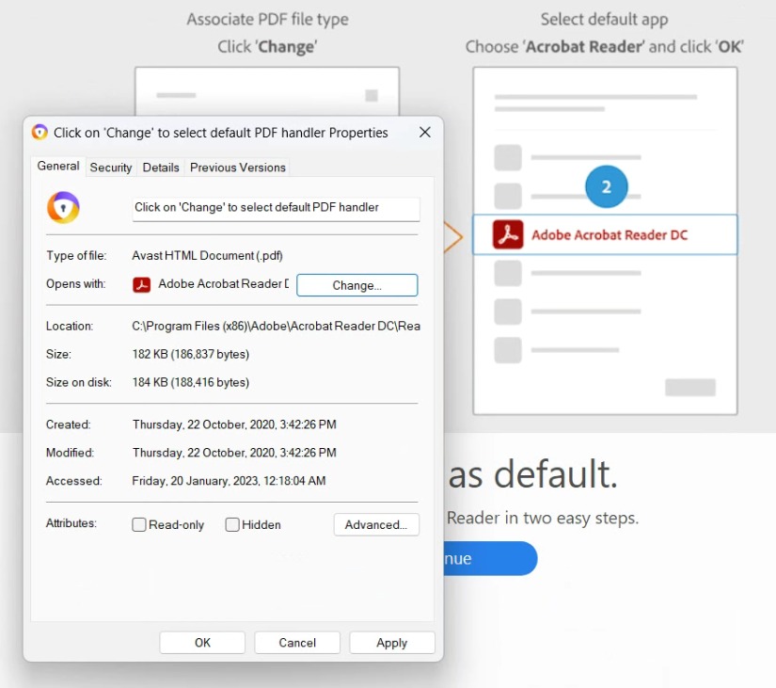Open the Details tab
Image resolution: width=776 pixels, height=688 pixels.
point(161,168)
